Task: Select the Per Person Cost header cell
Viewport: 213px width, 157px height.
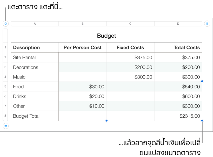Action: [83, 47]
